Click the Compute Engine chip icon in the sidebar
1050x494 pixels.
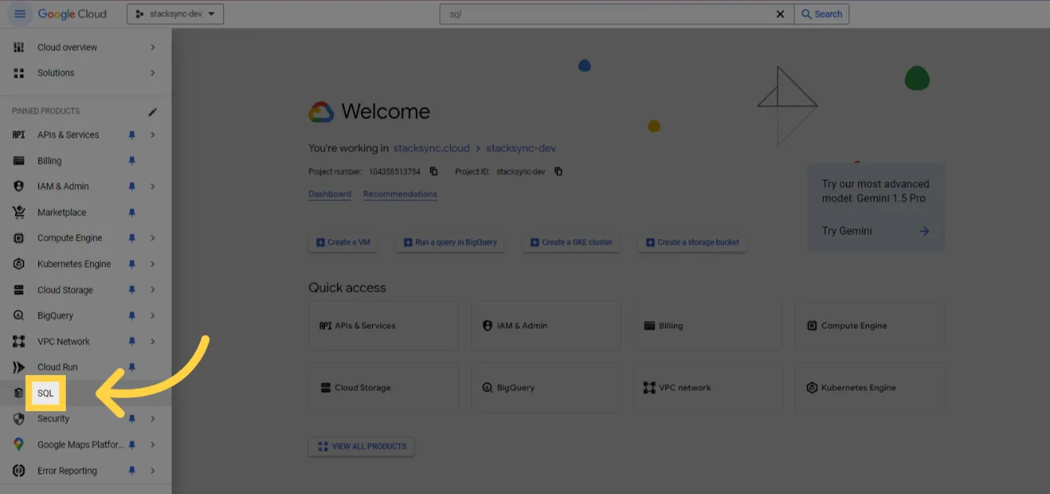click(19, 238)
